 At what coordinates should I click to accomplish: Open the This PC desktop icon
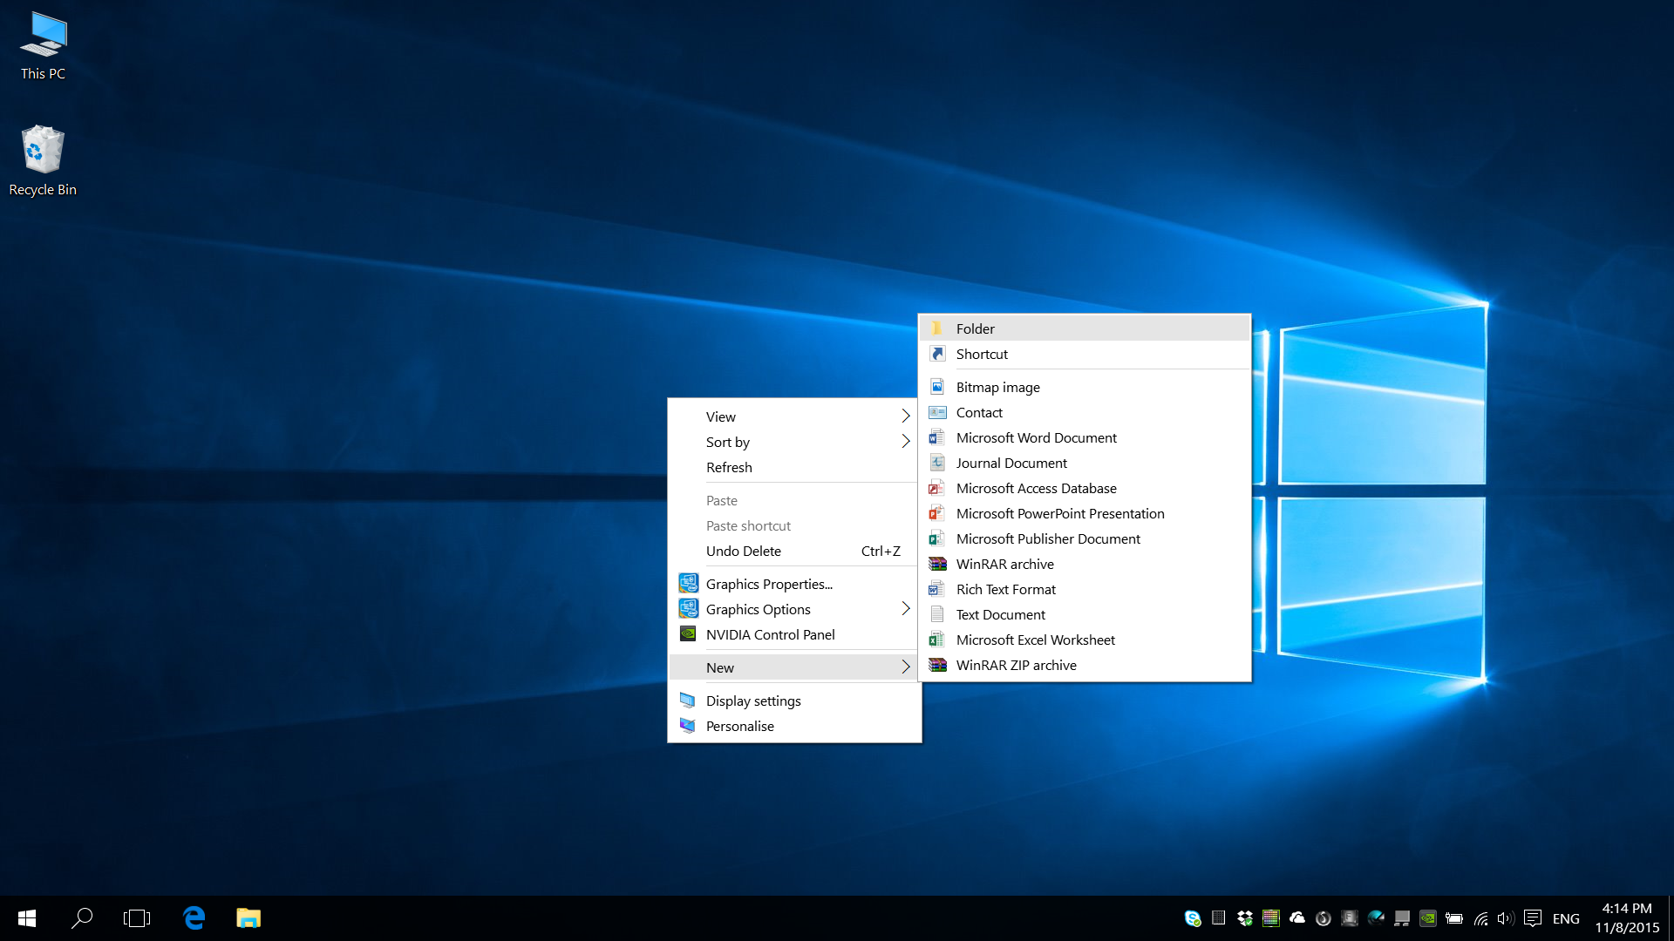[43, 47]
